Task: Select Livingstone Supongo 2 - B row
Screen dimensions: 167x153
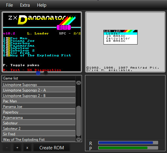Action: (x=39, y=95)
